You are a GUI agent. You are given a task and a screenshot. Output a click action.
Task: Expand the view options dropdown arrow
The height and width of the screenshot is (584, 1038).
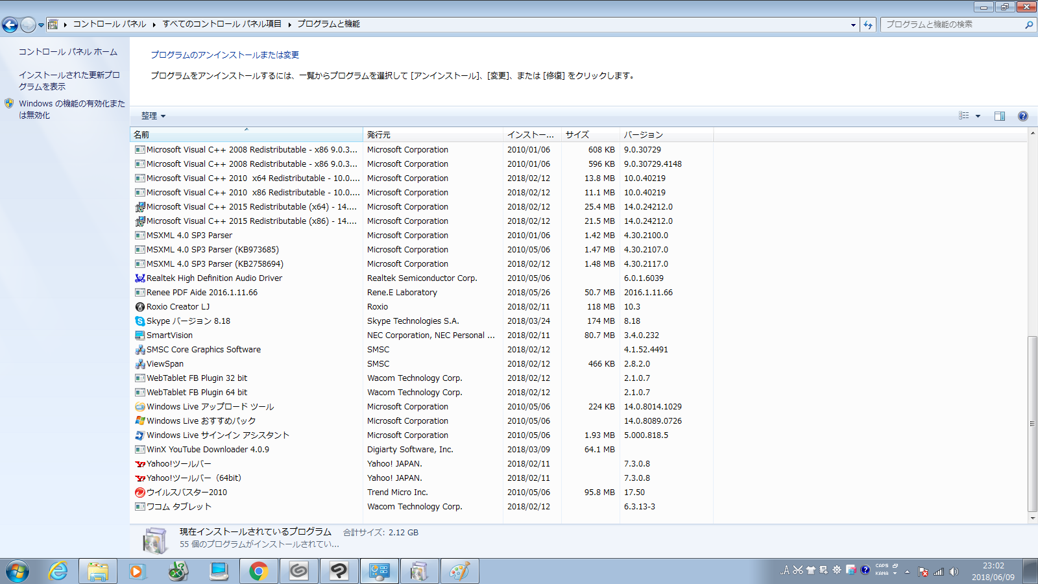click(978, 116)
